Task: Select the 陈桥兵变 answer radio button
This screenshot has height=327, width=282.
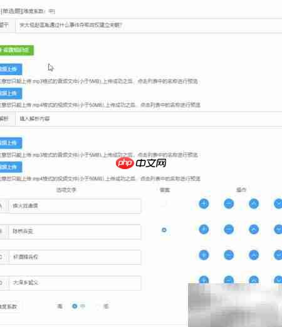Action: (x=164, y=230)
